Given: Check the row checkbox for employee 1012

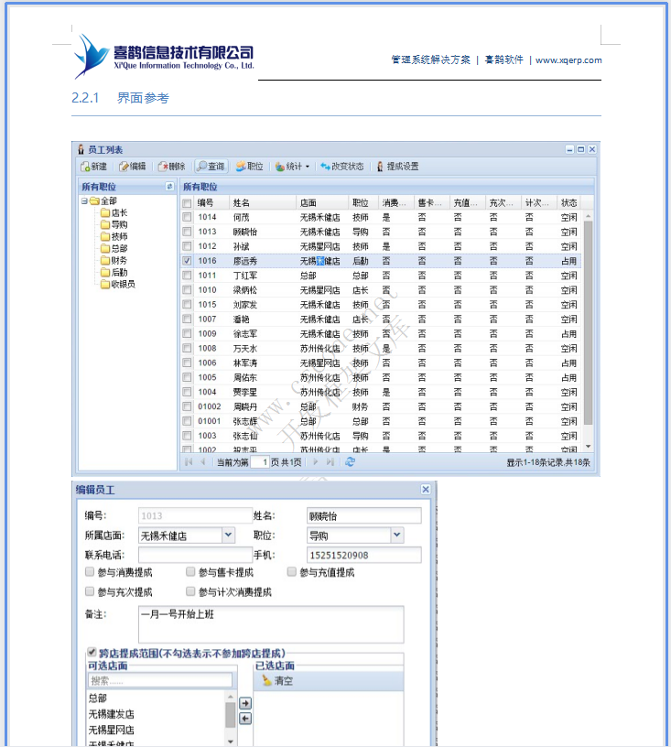Looking at the screenshot, I should [187, 246].
